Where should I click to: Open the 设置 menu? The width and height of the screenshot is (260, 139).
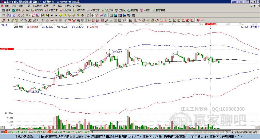pyautogui.click(x=46, y=6)
